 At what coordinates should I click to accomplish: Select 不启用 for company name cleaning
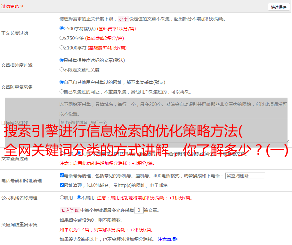(x=79, y=197)
